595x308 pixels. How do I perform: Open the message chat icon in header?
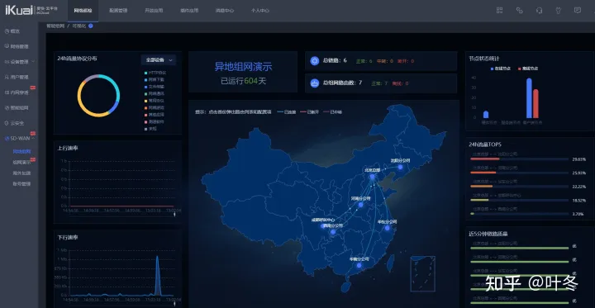[578, 11]
